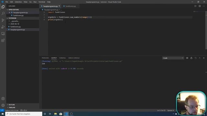Image resolution: width=207 pixels, height=116 pixels.
Task: Clear the output panel
Action: pos(187,58)
